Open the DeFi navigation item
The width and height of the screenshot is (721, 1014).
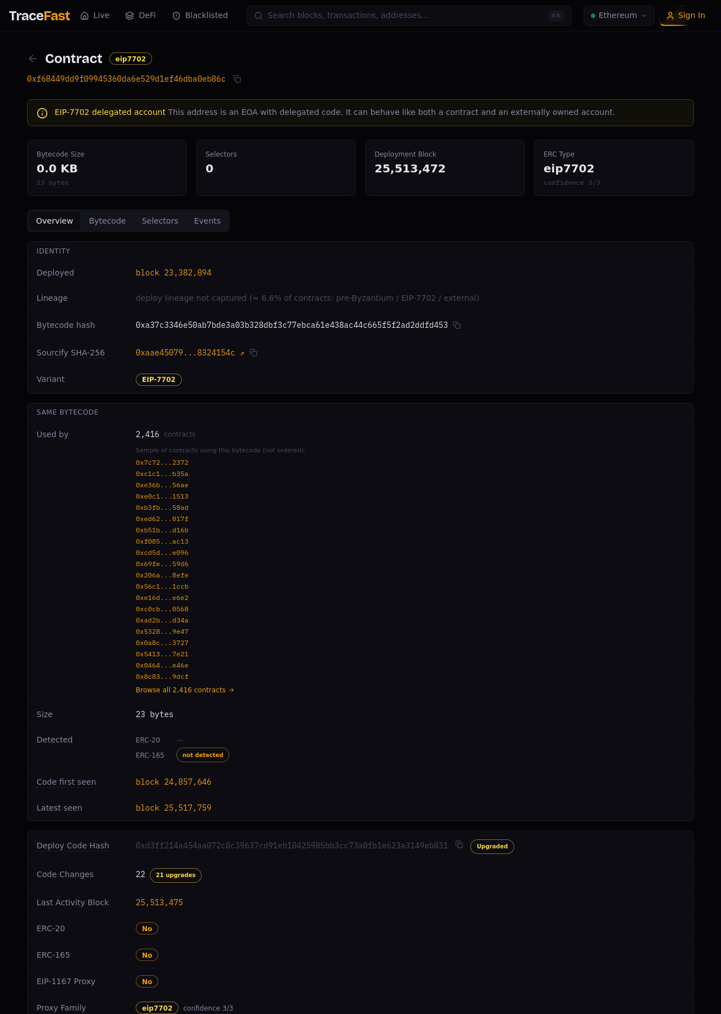pyautogui.click(x=140, y=16)
